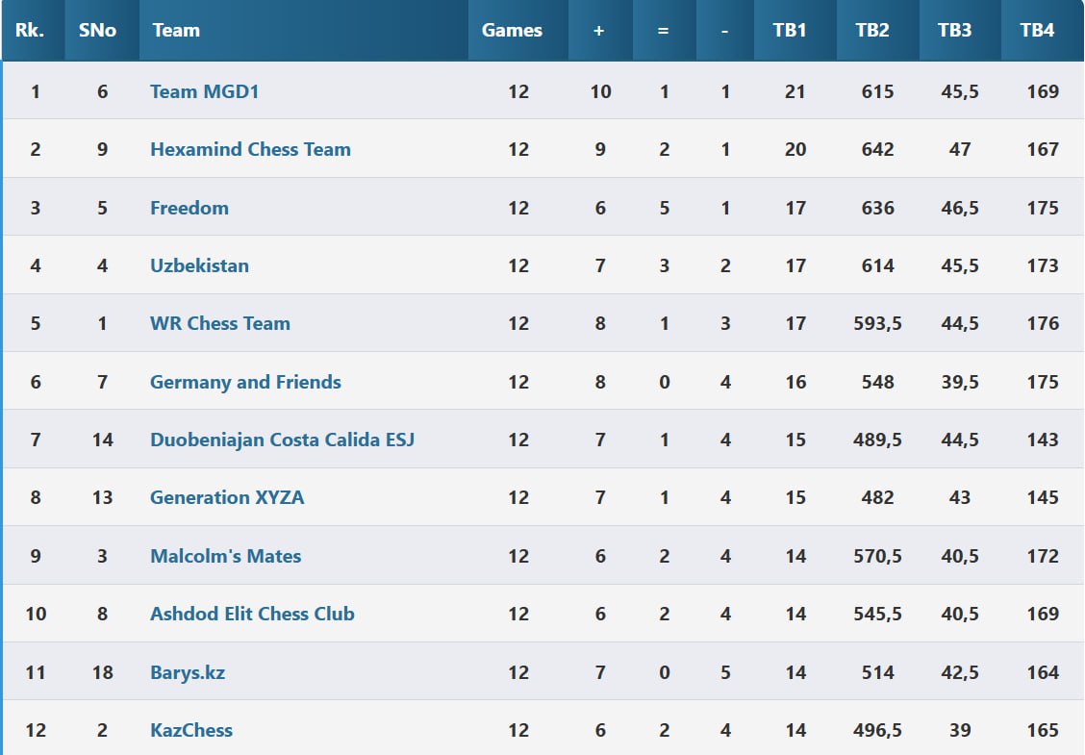Click Germany and Friends team link
The width and height of the screenshot is (1085, 755).
coord(245,382)
